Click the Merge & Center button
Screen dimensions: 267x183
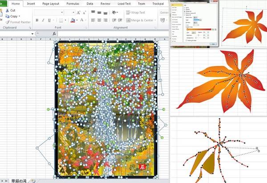[141, 20]
